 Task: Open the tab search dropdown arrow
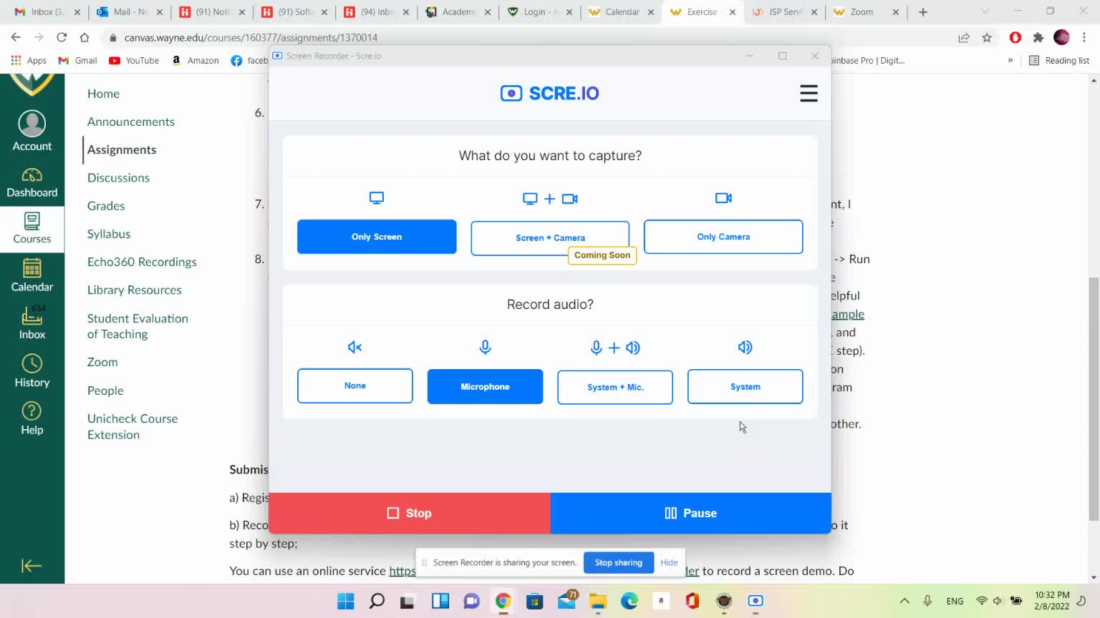(x=985, y=11)
